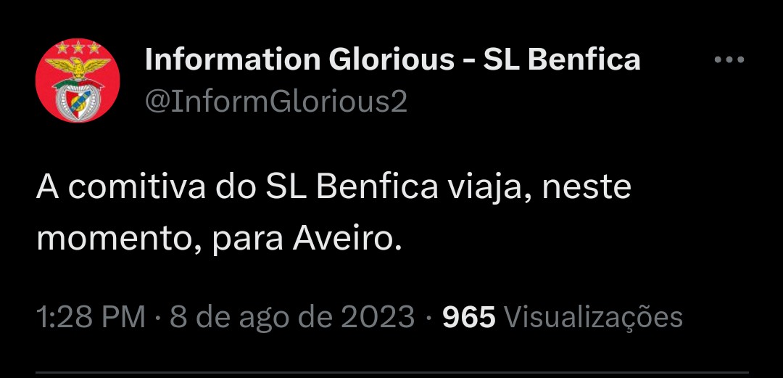Viewport: 783px width, 378px height.
Task: Click the shield emblem inside the avatar
Action: coord(78,99)
